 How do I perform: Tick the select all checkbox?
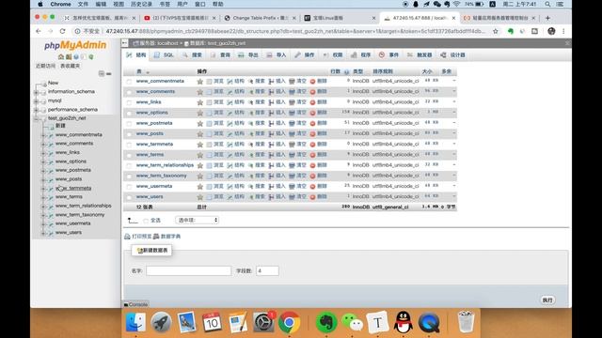pos(146,221)
